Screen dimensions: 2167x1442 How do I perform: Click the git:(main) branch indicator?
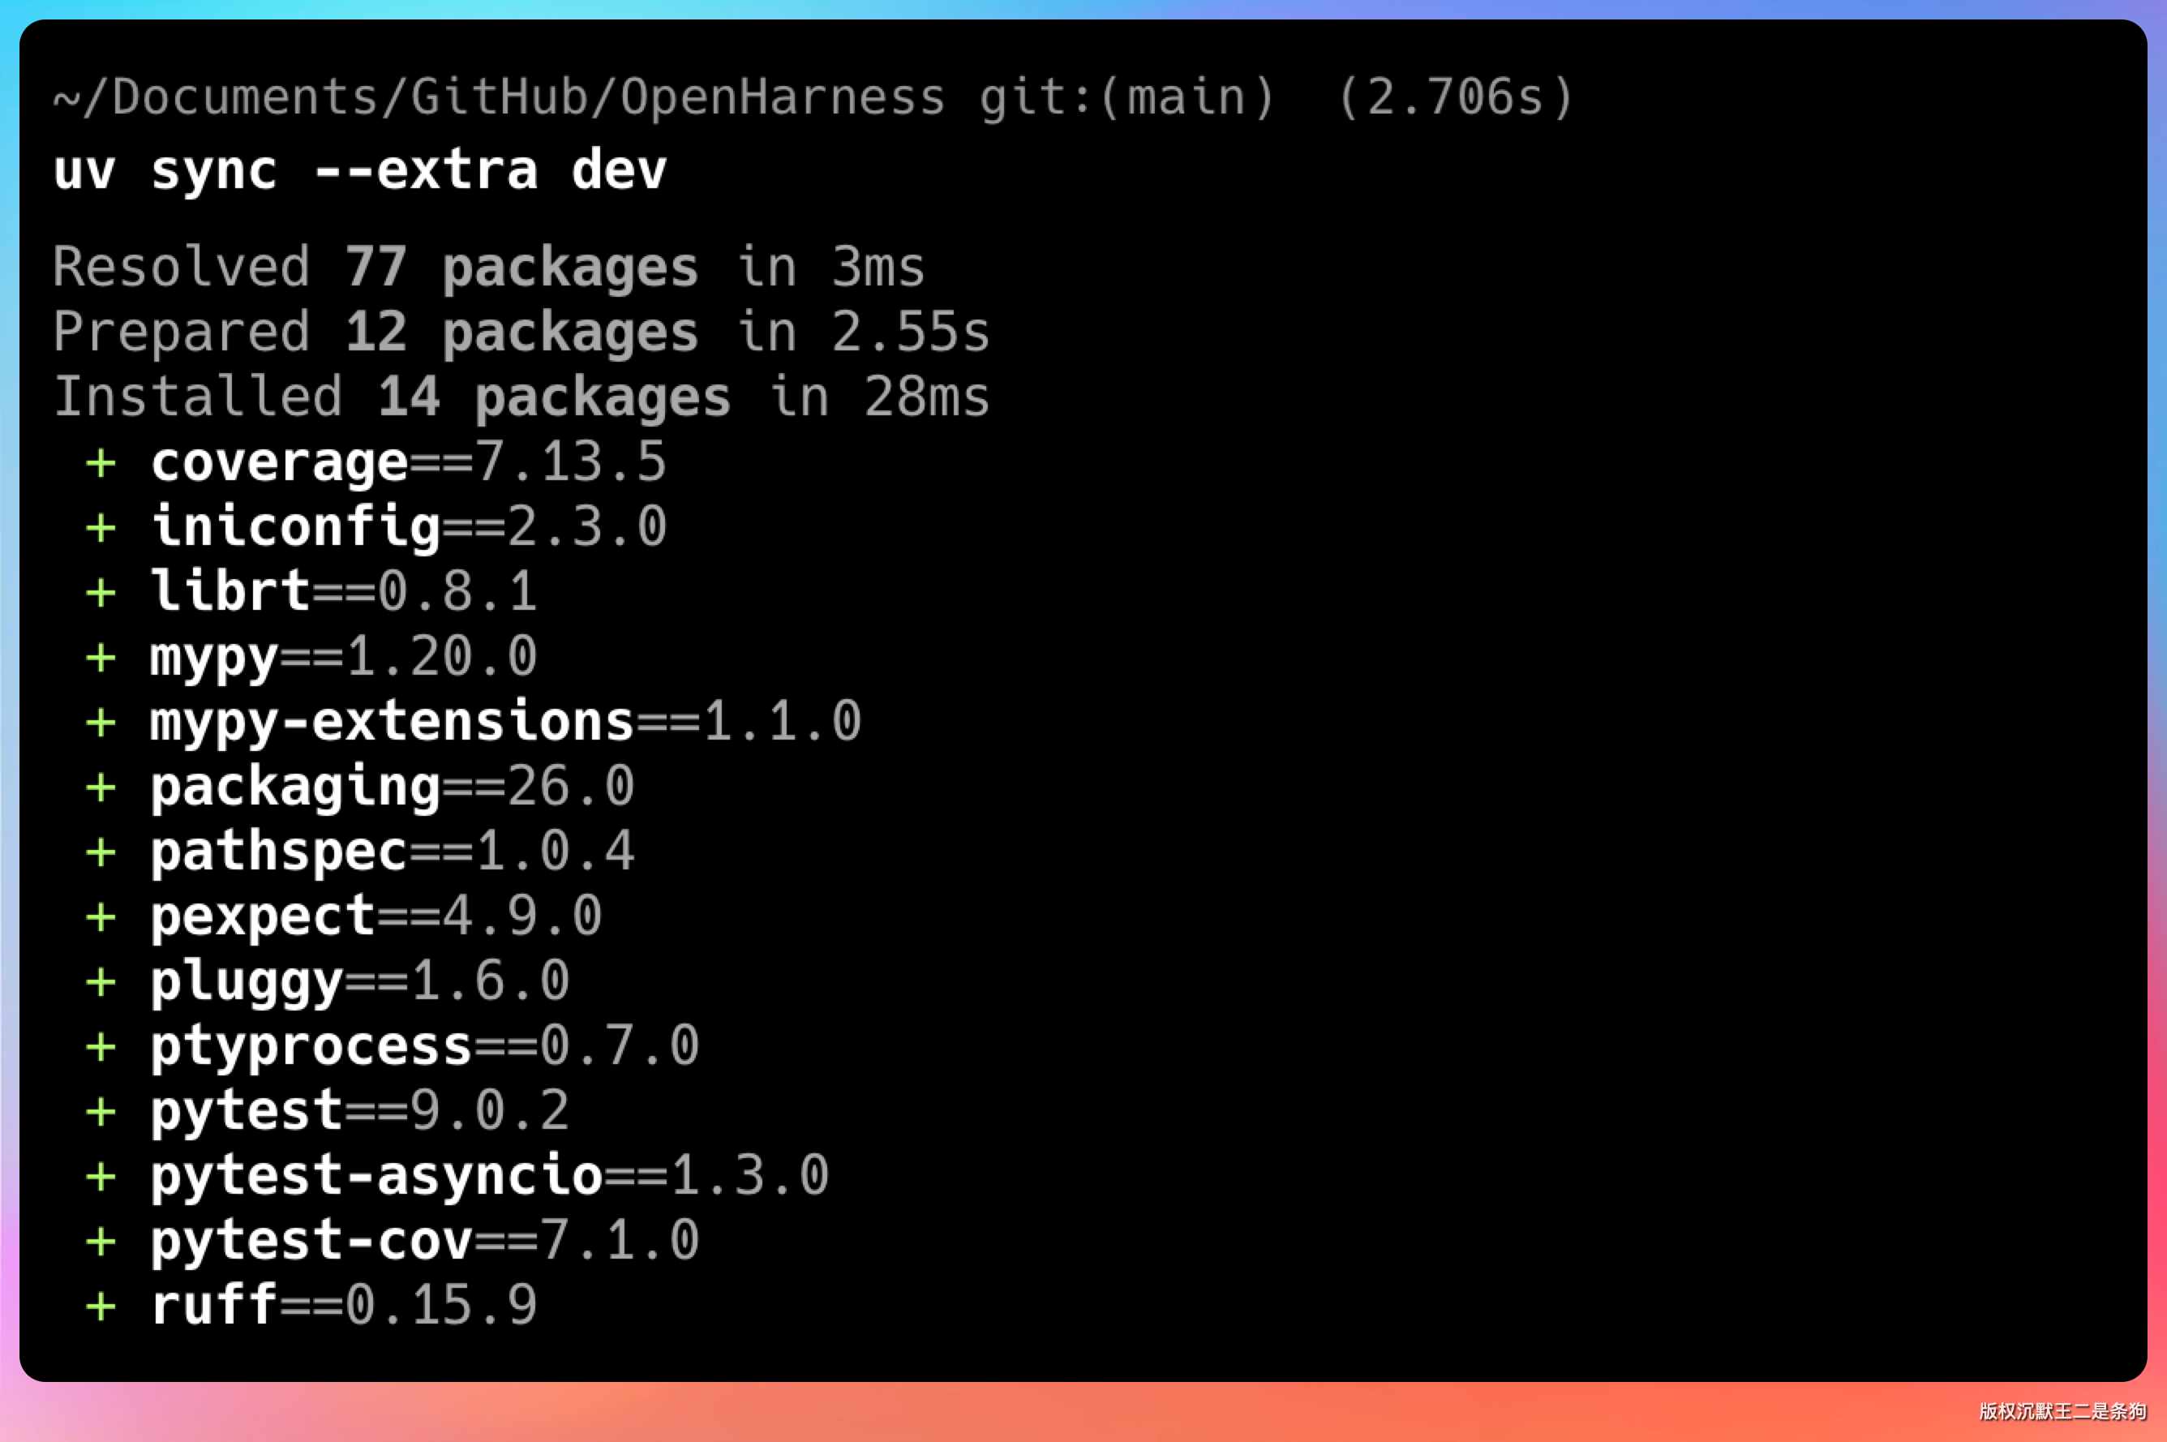(1126, 97)
